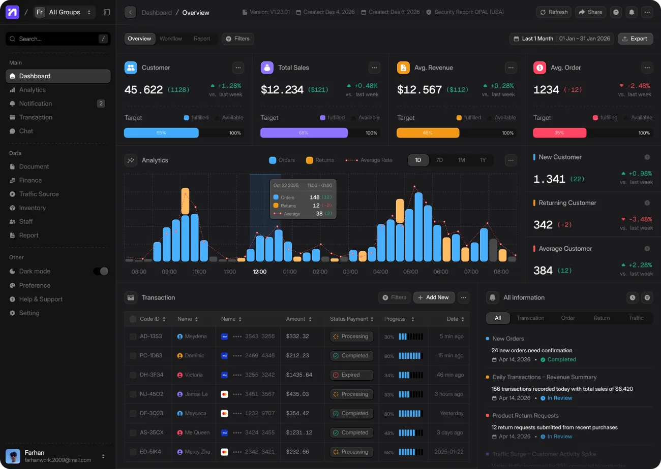Open the All information history clock icon
The width and height of the screenshot is (661, 469).
coord(633,297)
